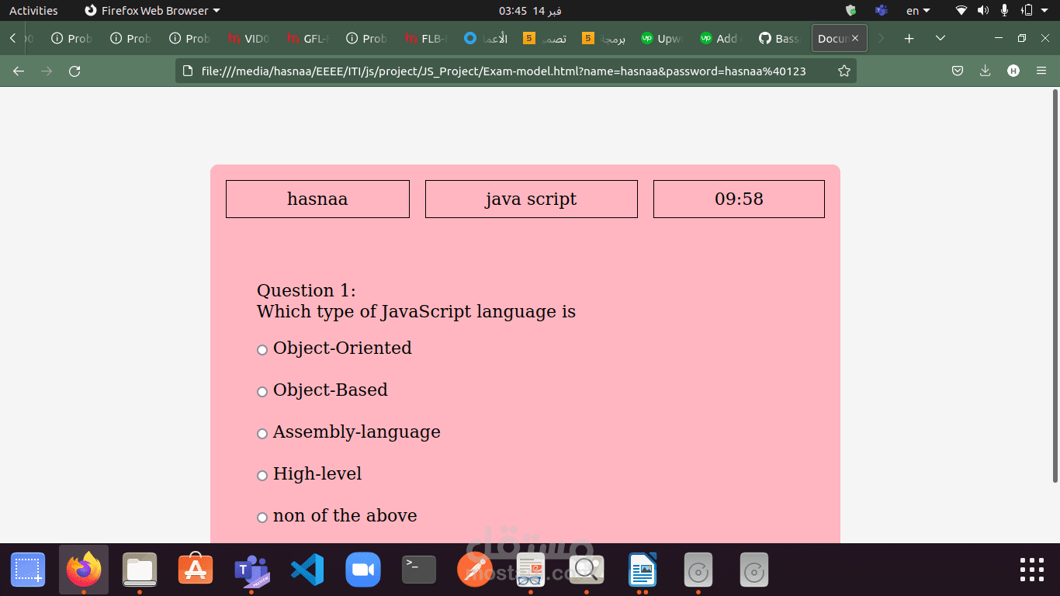Switch to the GitHub Bass tab
Image resolution: width=1060 pixels, height=596 pixels.
(778, 38)
